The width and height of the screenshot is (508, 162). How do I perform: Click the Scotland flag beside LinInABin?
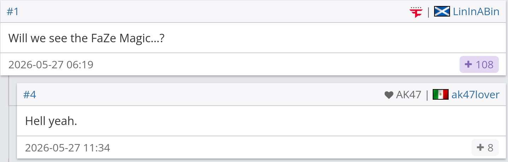pyautogui.click(x=442, y=12)
